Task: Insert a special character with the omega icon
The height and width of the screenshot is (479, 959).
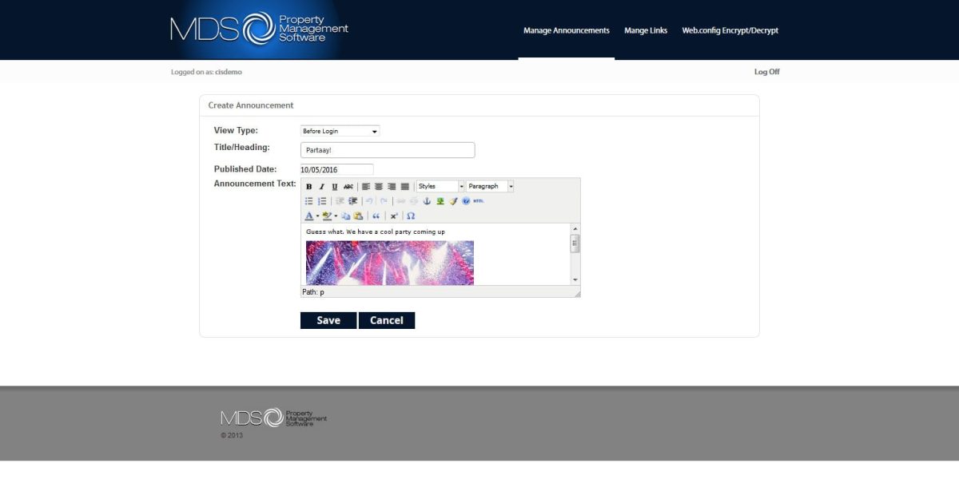Action: point(411,216)
